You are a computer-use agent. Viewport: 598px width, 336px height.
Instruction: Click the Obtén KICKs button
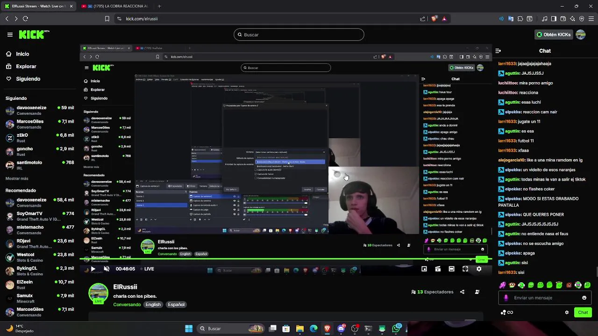(554, 35)
